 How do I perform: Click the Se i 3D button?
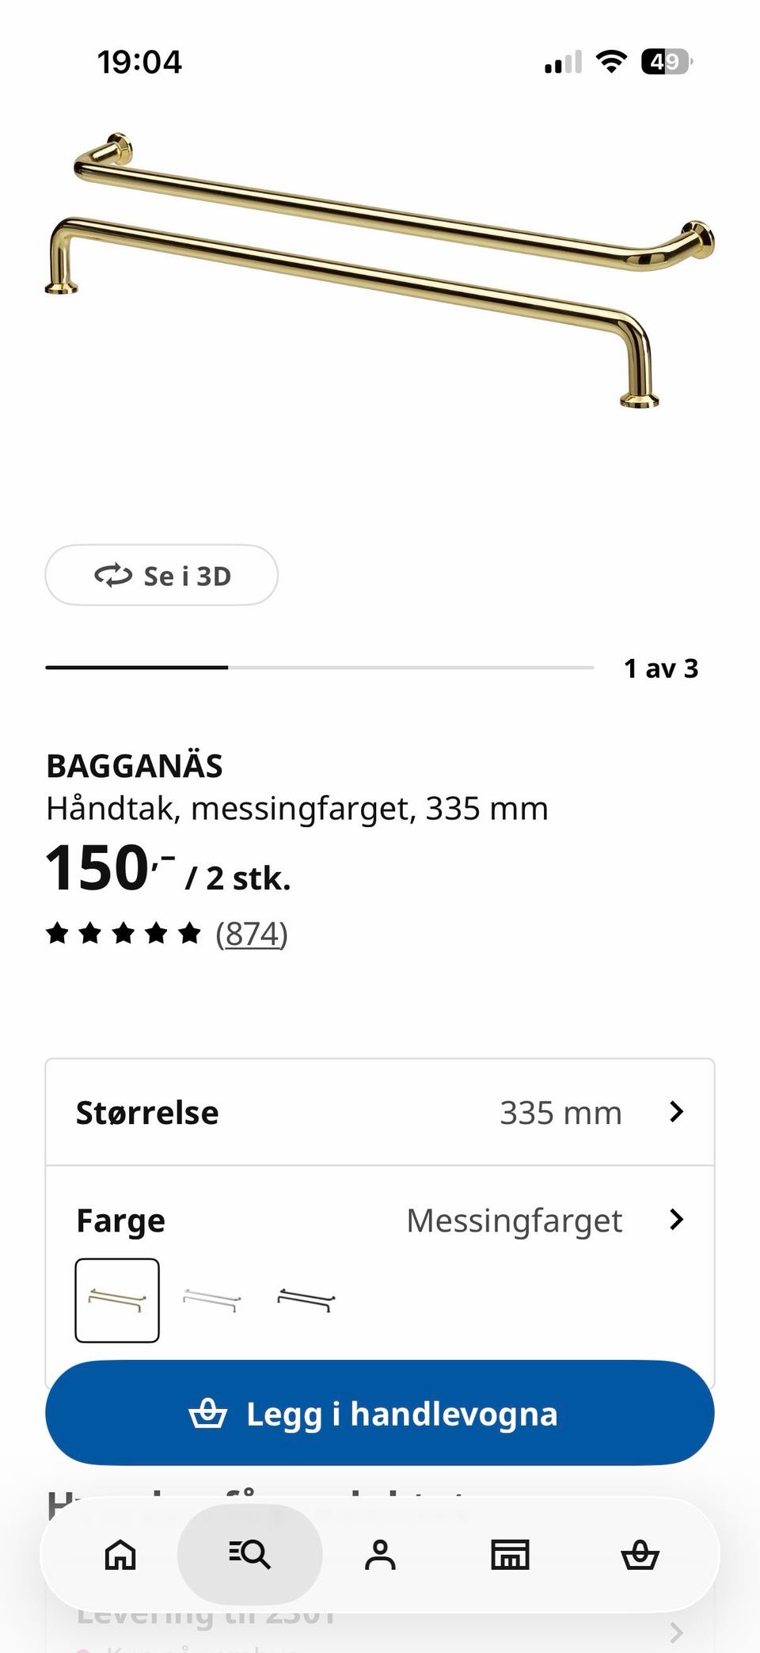[161, 575]
